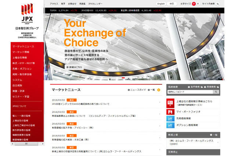
Task: Open セミナー・学習 in red sidebar
Action: [21, 97]
